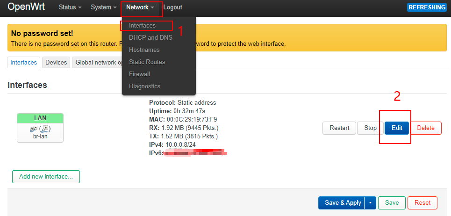Expand the System dropdown menu

pyautogui.click(x=104, y=7)
